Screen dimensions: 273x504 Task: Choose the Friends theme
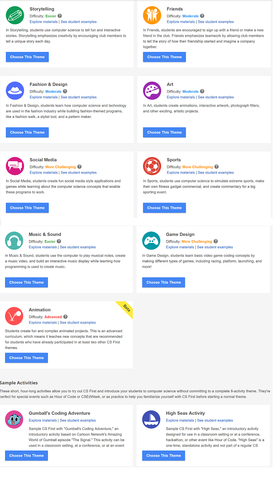click(164, 57)
